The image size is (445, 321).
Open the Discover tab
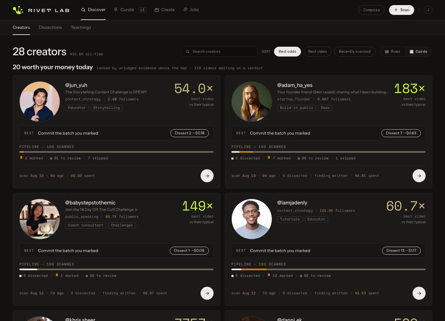93,10
